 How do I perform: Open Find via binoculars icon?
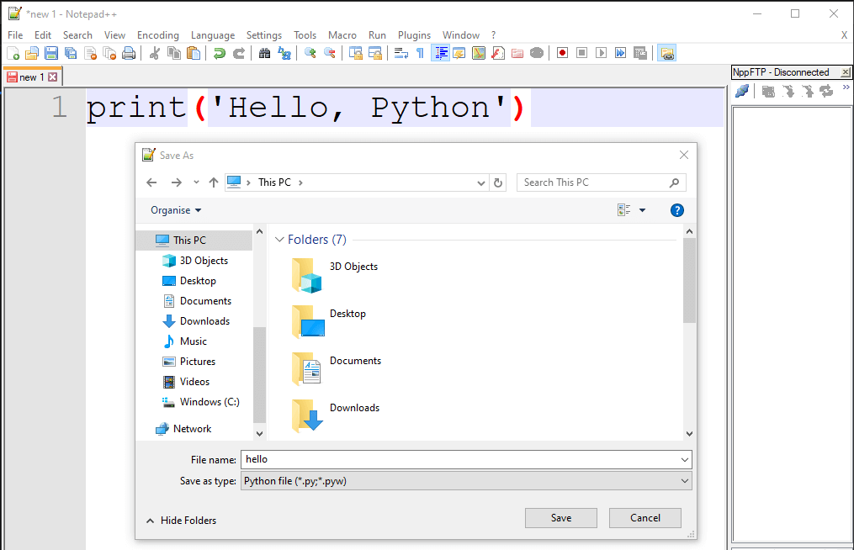pyautogui.click(x=265, y=53)
